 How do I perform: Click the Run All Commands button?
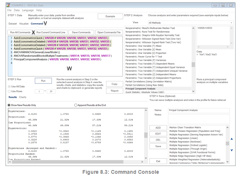point(20,32)
